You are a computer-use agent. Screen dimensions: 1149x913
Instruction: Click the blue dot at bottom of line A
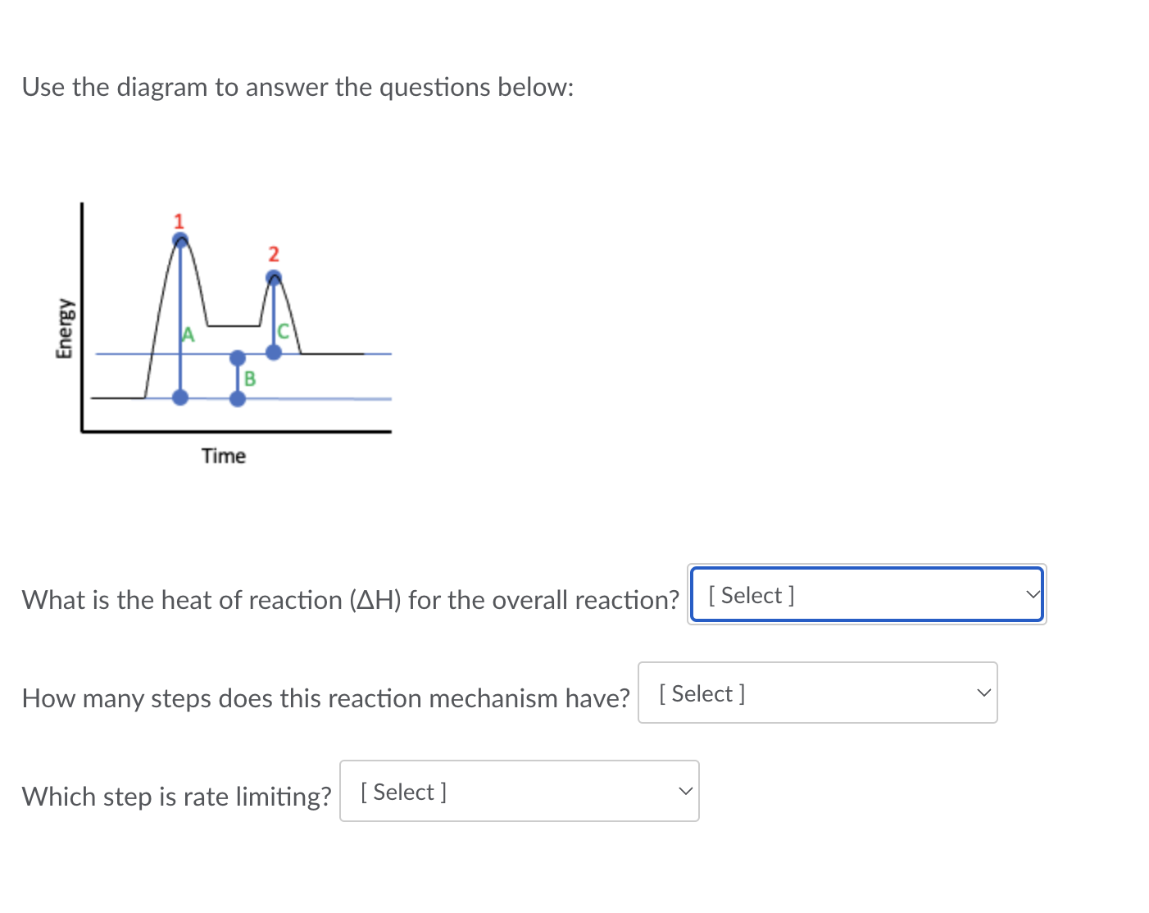(x=180, y=397)
